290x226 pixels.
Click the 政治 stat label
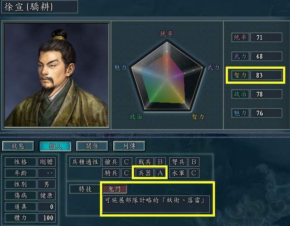pos(240,94)
